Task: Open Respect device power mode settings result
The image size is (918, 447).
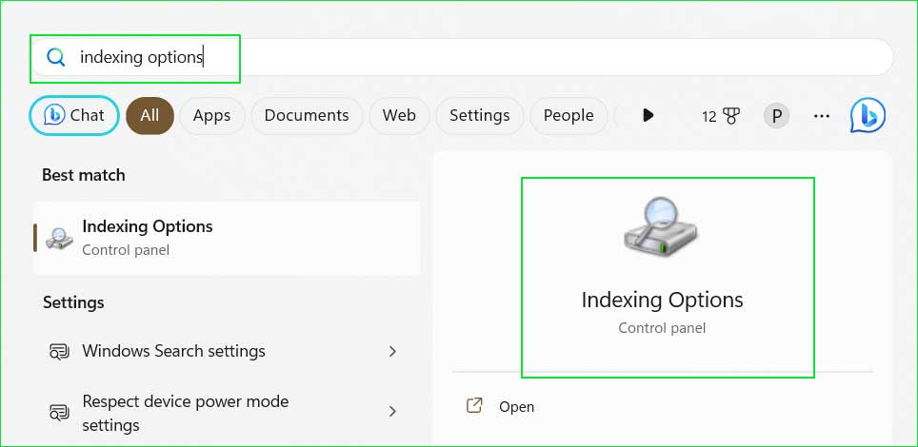Action: point(227,413)
